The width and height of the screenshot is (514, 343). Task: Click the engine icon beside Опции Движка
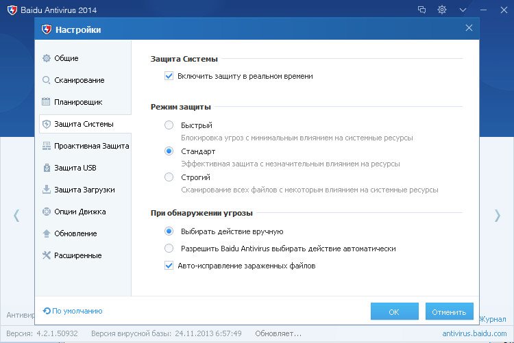click(x=46, y=212)
